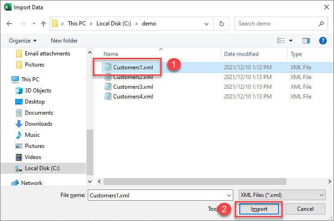Open the view options dropdown arrow
The height and width of the screenshot is (221, 334).
click(x=291, y=41)
